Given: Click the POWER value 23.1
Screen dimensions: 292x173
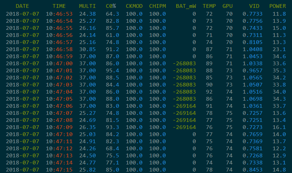Looking at the screenshot, I should tap(279, 49).
